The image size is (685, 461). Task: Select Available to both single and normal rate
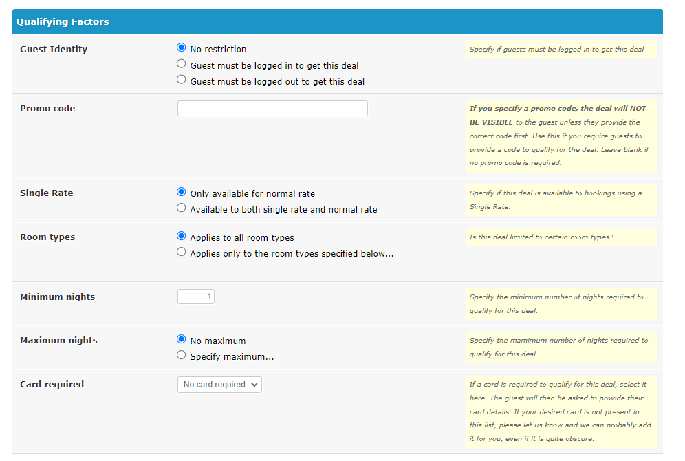(x=182, y=208)
